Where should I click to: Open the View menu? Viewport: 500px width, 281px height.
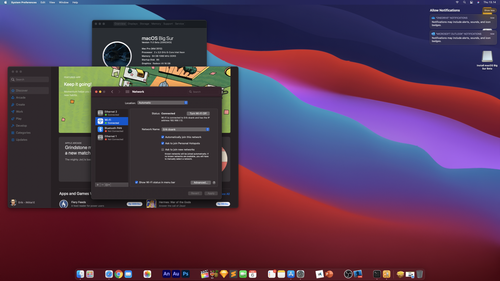(x=52, y=2)
